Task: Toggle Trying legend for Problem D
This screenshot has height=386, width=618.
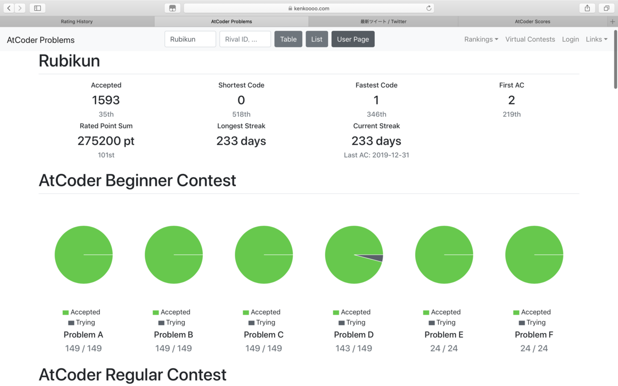Action: click(x=352, y=322)
